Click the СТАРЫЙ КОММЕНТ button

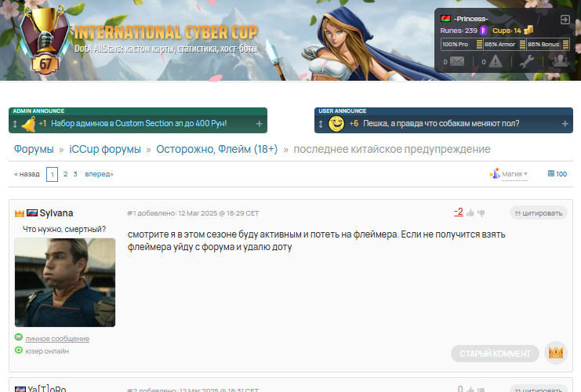pos(495,354)
